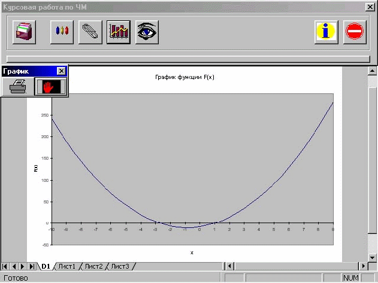The height and width of the screenshot is (283, 378).
Task: Go to previous sheet tab arrow
Action: coord(14,266)
